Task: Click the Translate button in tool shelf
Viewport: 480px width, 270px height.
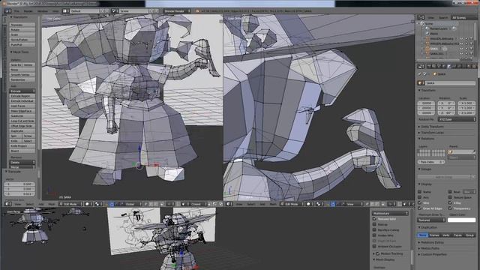Action: point(22,25)
